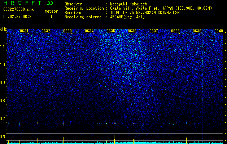Image resolution: width=227 pixels, height=144 pixels.
Task: Click the 0633 time marker
Action: point(67,31)
